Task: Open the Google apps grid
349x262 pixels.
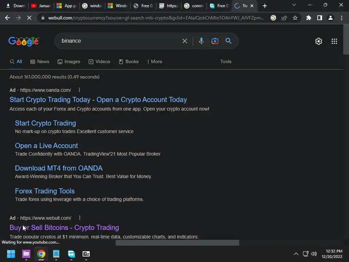Action: click(x=334, y=41)
